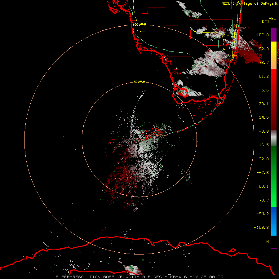This screenshot has width=279, height=279.
Task: Click the 30.1 velocity scale value
Action: (264, 104)
